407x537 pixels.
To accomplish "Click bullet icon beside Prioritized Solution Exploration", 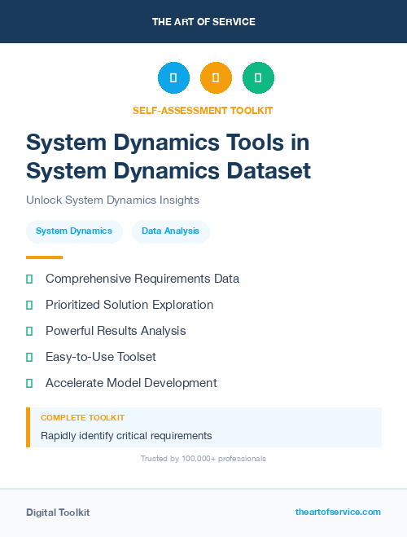I will click(29, 305).
